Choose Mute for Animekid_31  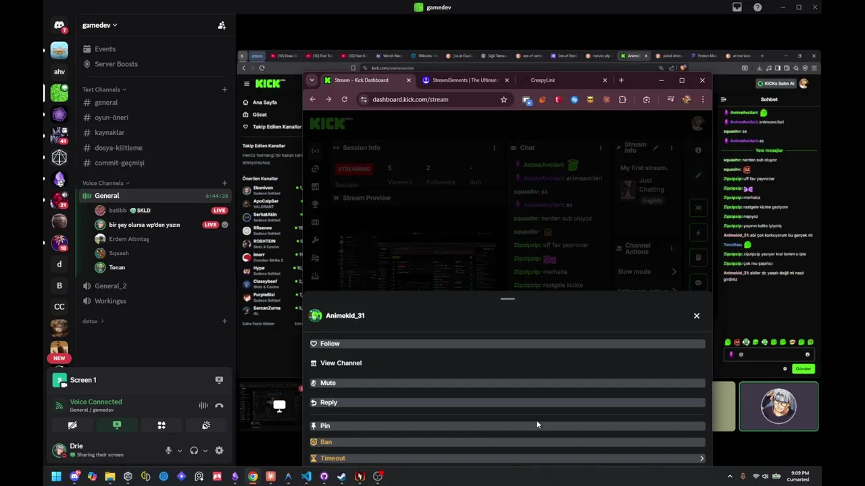tap(508, 383)
